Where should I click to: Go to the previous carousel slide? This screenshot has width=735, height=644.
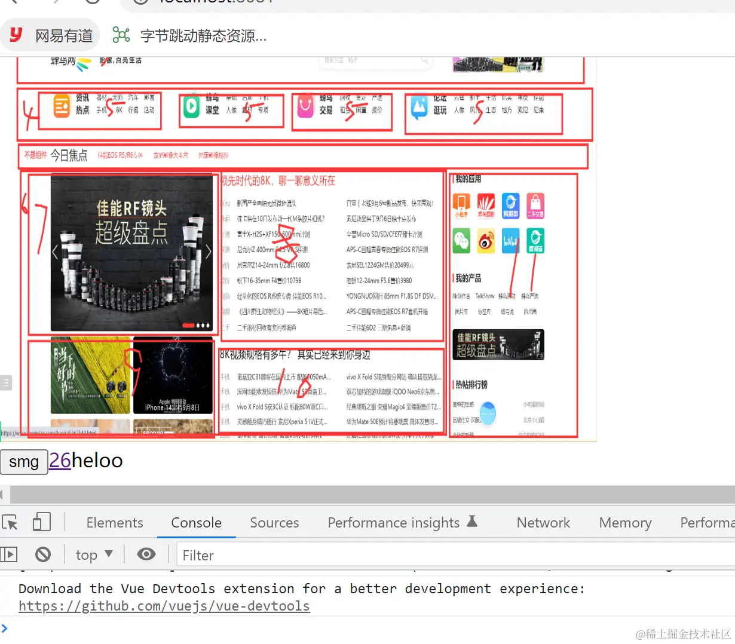55,252
